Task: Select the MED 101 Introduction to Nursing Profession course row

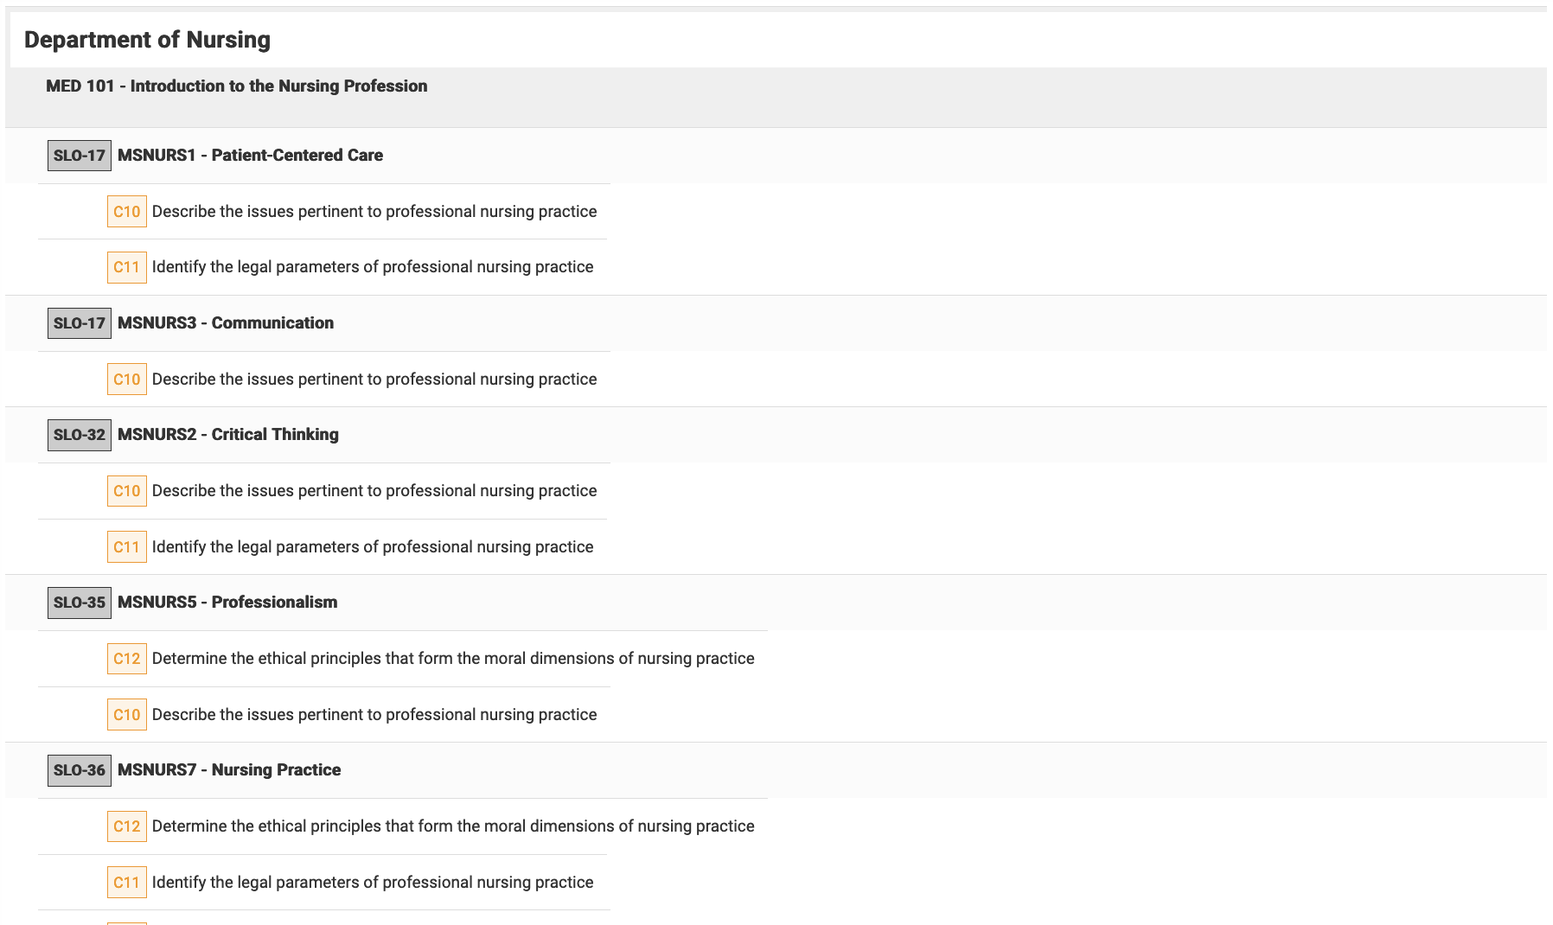Action: [x=236, y=86]
